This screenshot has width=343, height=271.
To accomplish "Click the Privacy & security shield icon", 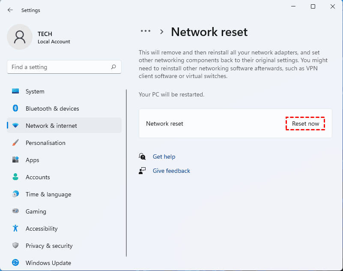I will (15, 246).
